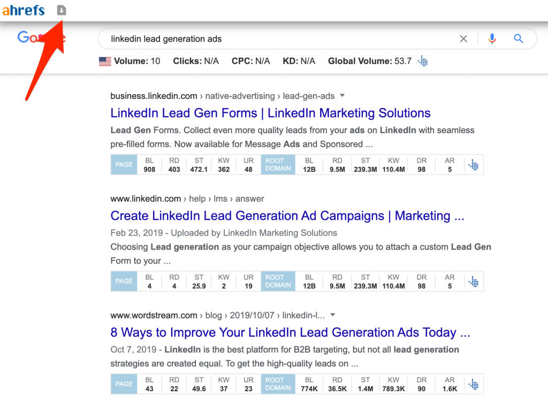Viewport: 548px width, 402px height.
Task: Click the Clicks: N/A metric
Action: point(196,61)
